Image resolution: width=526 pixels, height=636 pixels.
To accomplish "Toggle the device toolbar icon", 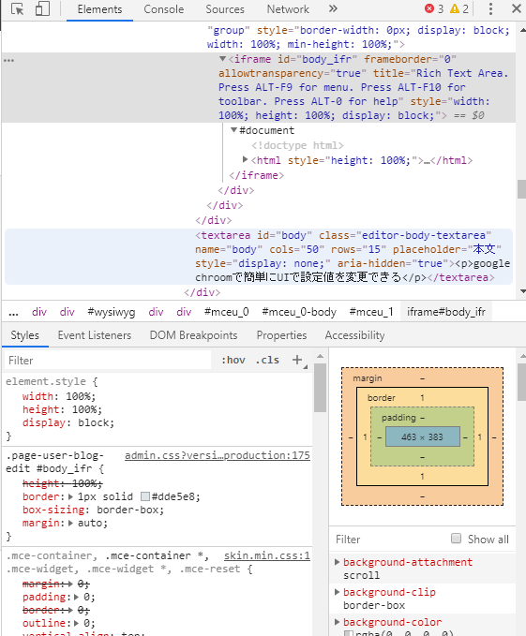I will click(42, 8).
